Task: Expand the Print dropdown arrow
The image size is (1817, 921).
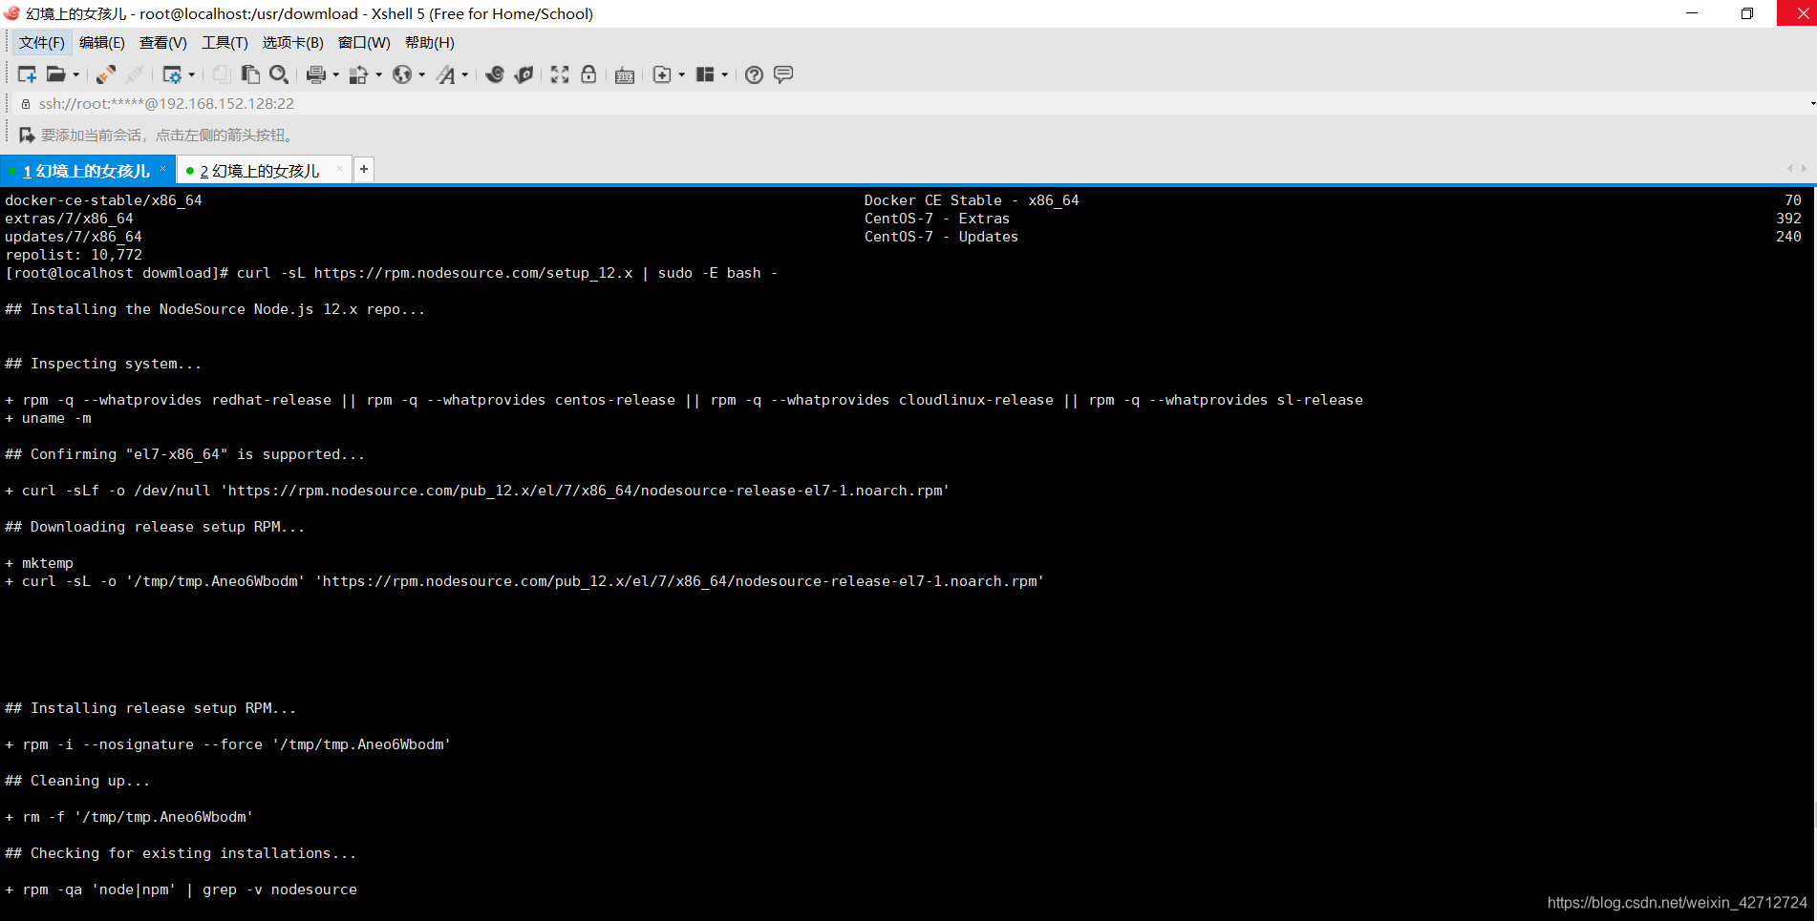Action: [335, 74]
